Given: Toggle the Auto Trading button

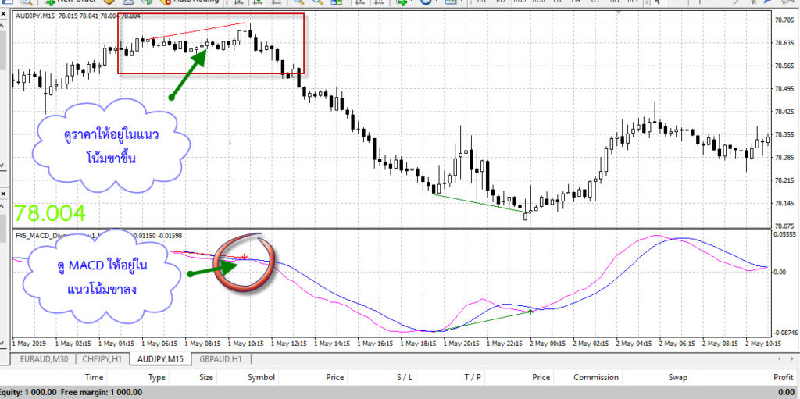Looking at the screenshot, I should pyautogui.click(x=191, y=2).
